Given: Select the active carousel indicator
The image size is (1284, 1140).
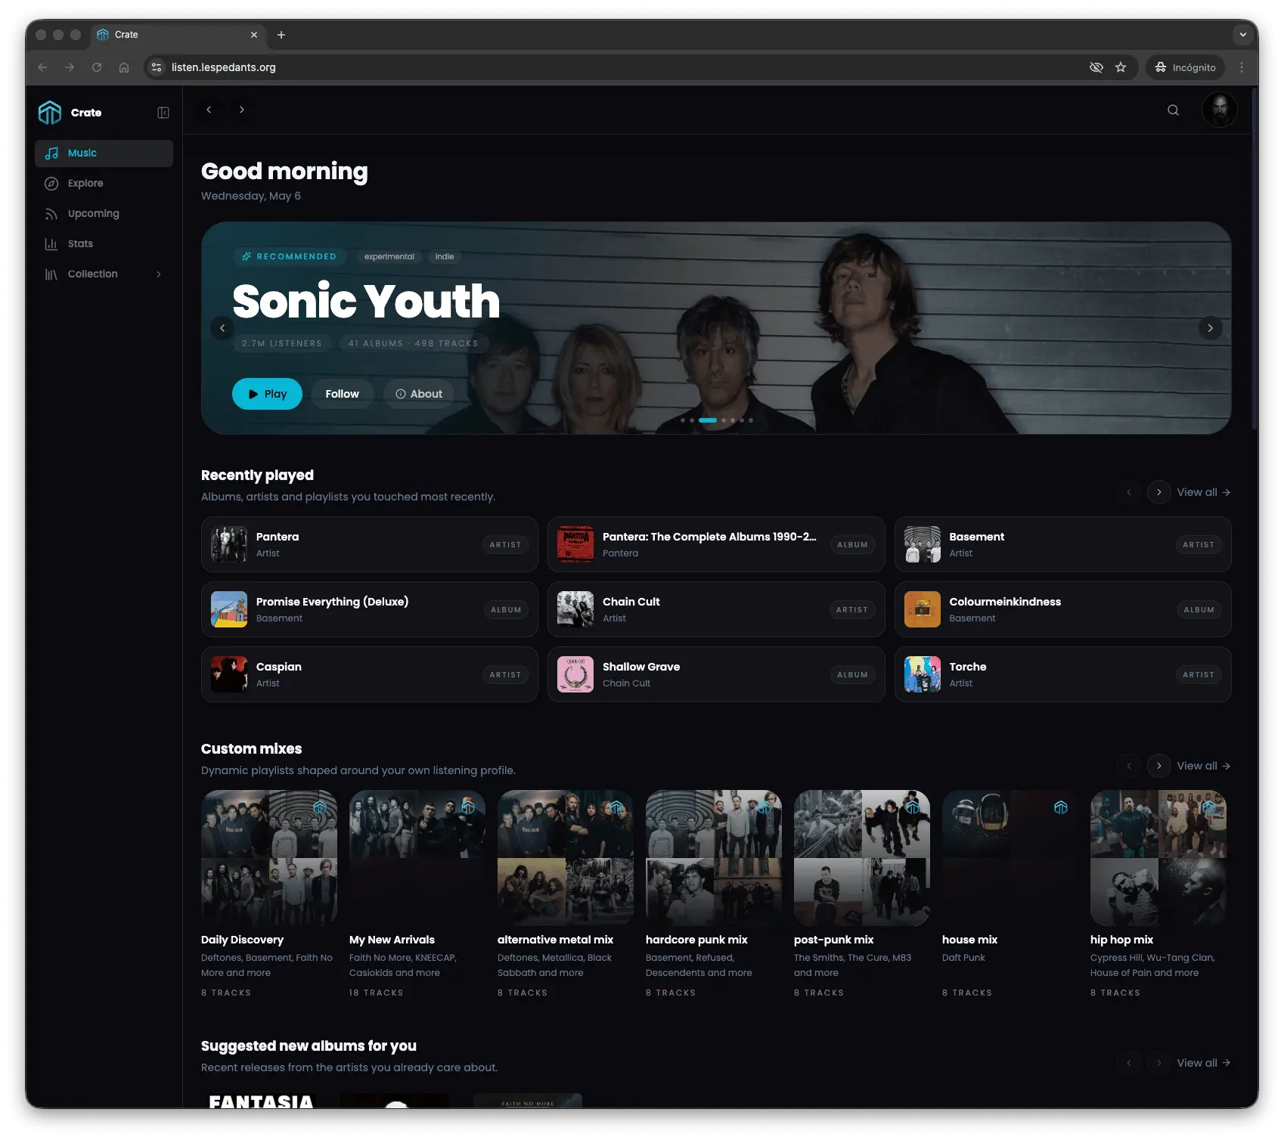Looking at the screenshot, I should 708,420.
